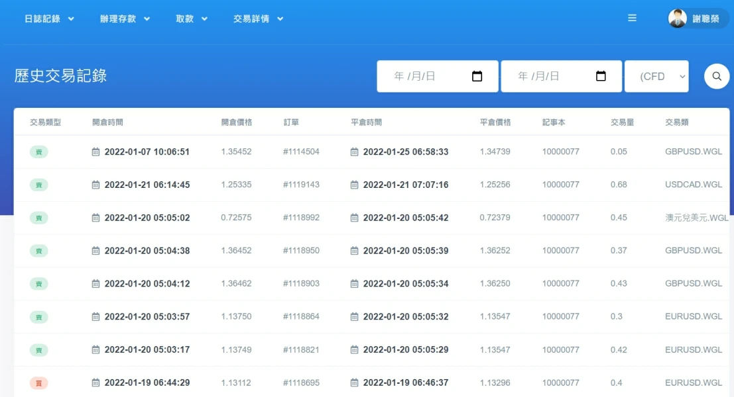
Task: Open the 交易詳情 menu
Action: (x=258, y=19)
